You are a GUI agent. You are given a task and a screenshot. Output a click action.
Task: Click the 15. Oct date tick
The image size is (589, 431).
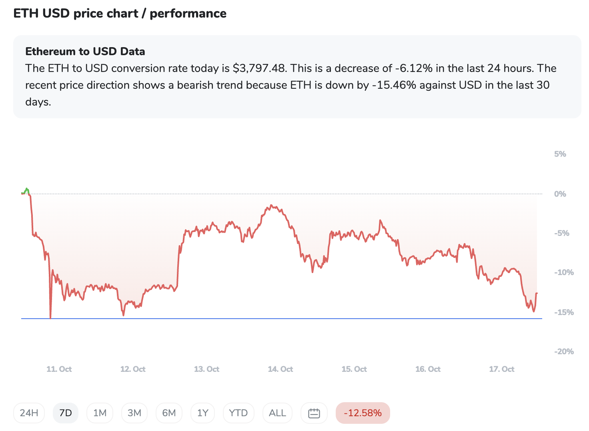[x=354, y=369]
